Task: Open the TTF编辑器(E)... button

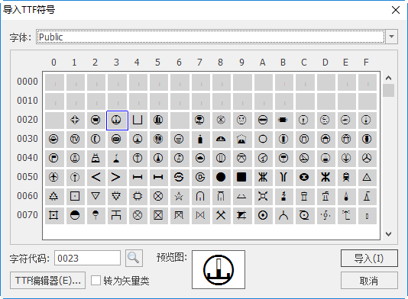Action: (x=48, y=281)
